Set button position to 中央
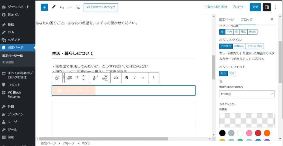 (229, 32)
